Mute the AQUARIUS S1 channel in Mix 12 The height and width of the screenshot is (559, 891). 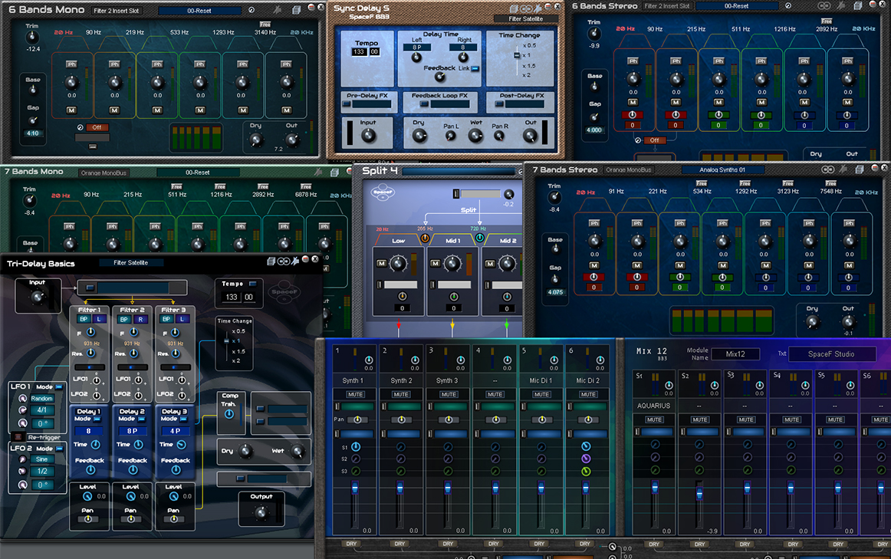point(654,419)
